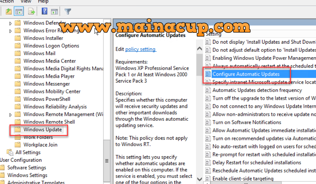Click the Export List toolbar icon
Image resolution: width=316 pixels, height=184 pixels.
(x=31, y=11)
